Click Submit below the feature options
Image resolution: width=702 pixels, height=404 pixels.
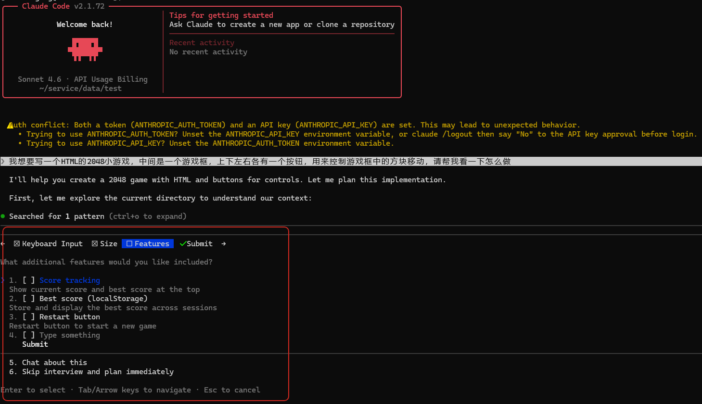(35, 344)
